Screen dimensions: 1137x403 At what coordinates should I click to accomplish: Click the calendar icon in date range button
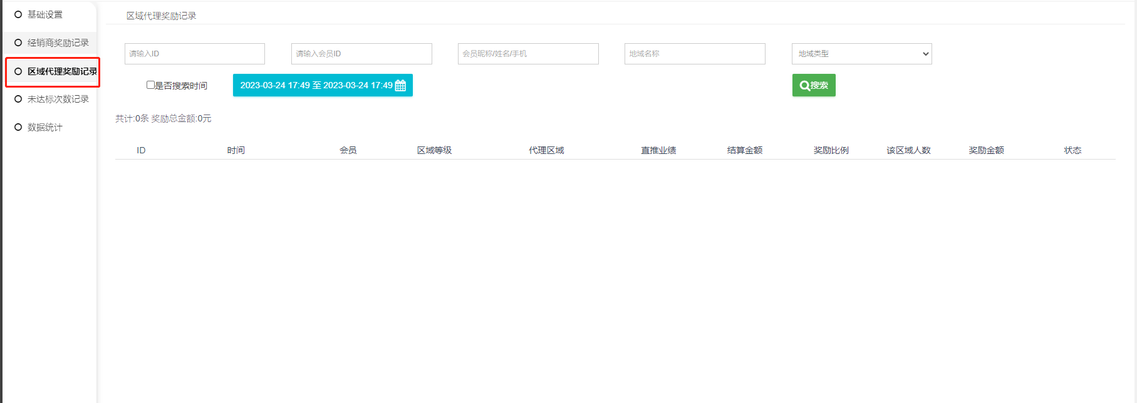(x=400, y=86)
